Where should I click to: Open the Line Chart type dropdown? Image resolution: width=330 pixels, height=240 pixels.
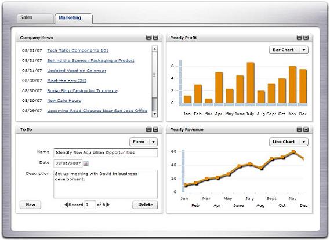pos(304,142)
